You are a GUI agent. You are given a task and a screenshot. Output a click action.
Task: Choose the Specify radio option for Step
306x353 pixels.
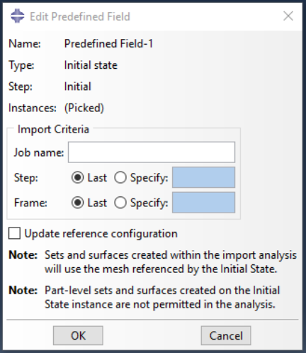120,177
